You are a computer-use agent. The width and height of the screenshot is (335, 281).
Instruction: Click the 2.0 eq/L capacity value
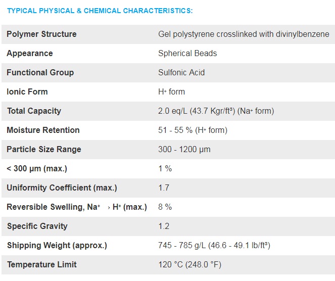[x=216, y=111]
